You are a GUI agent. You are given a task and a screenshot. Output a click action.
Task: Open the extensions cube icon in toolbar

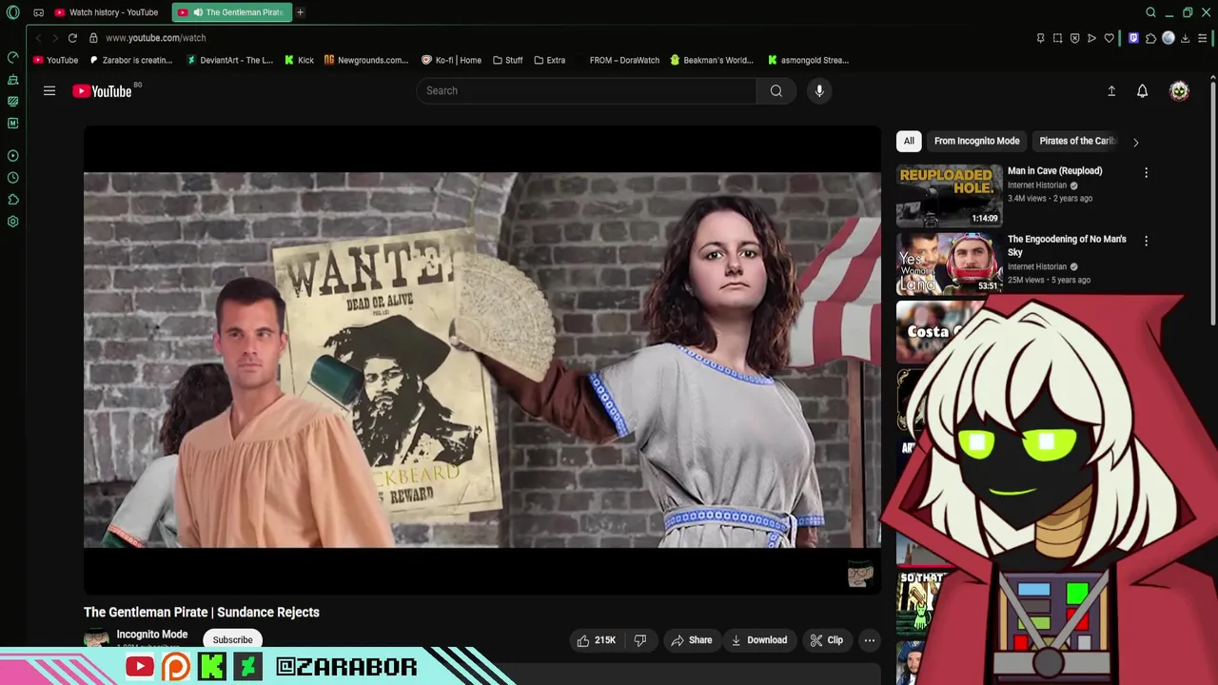[1150, 38]
